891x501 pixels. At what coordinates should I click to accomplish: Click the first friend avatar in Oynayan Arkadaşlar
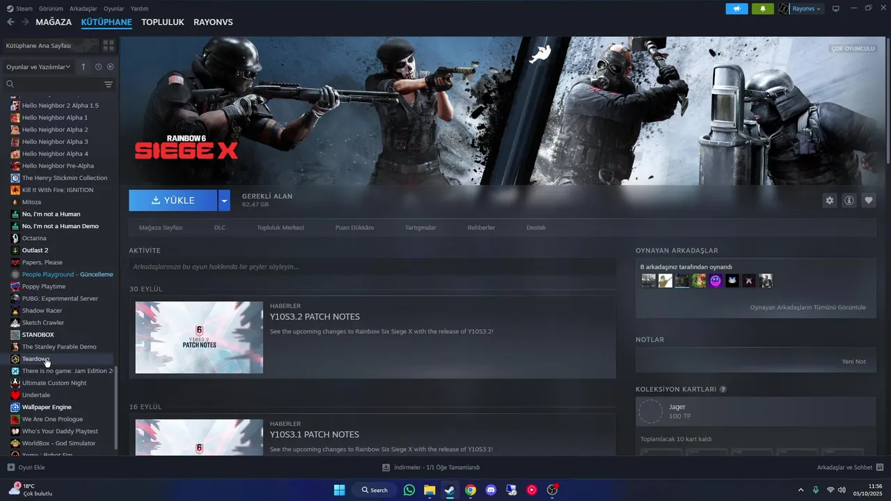pos(649,280)
